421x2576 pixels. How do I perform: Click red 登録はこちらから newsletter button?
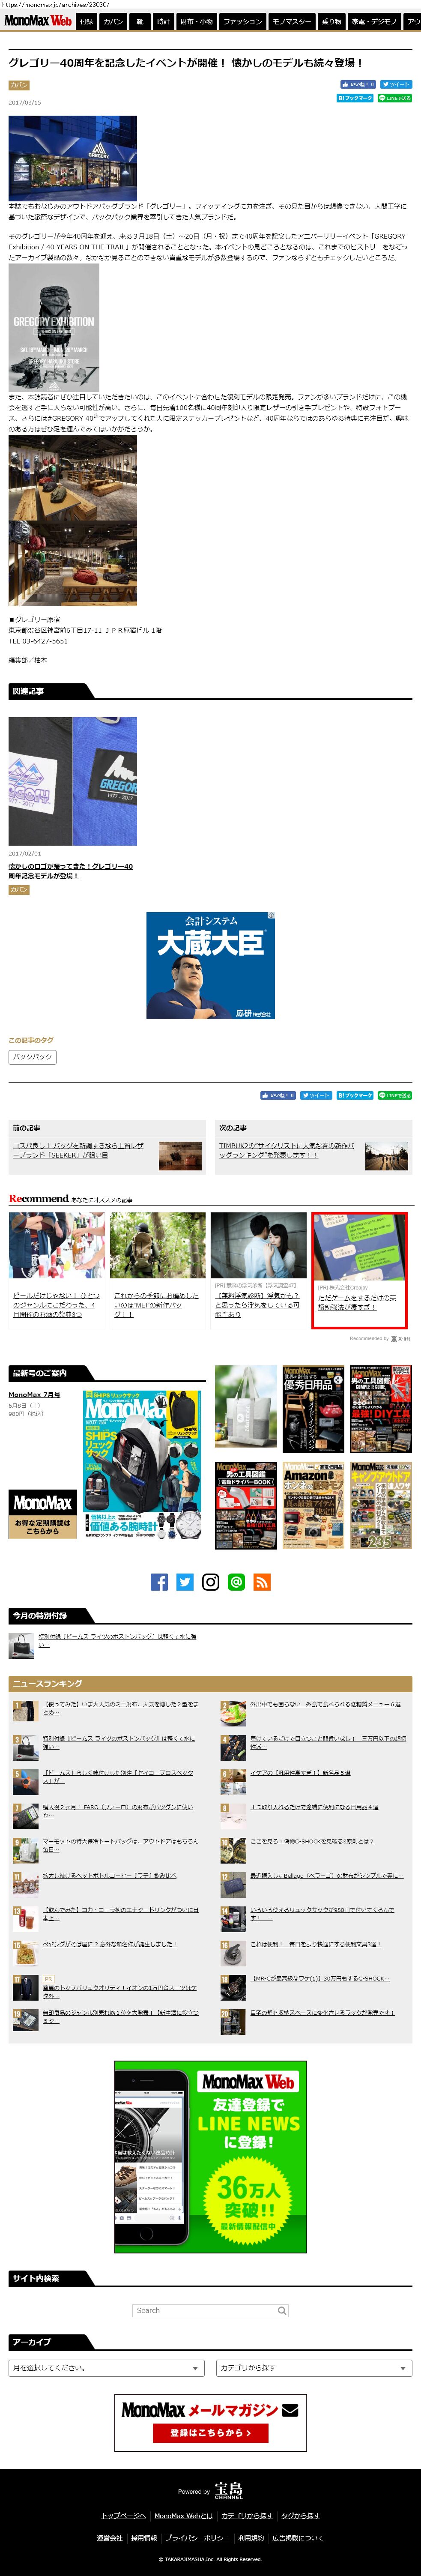[x=210, y=2432]
